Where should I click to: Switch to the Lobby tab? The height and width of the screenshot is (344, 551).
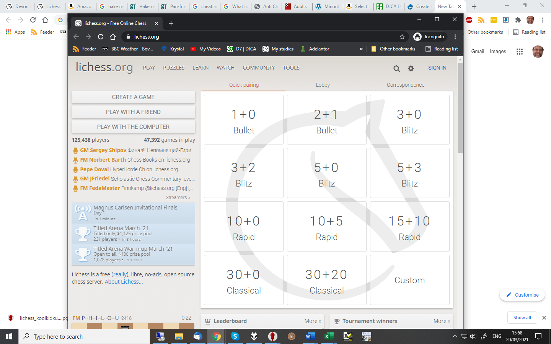tap(323, 85)
